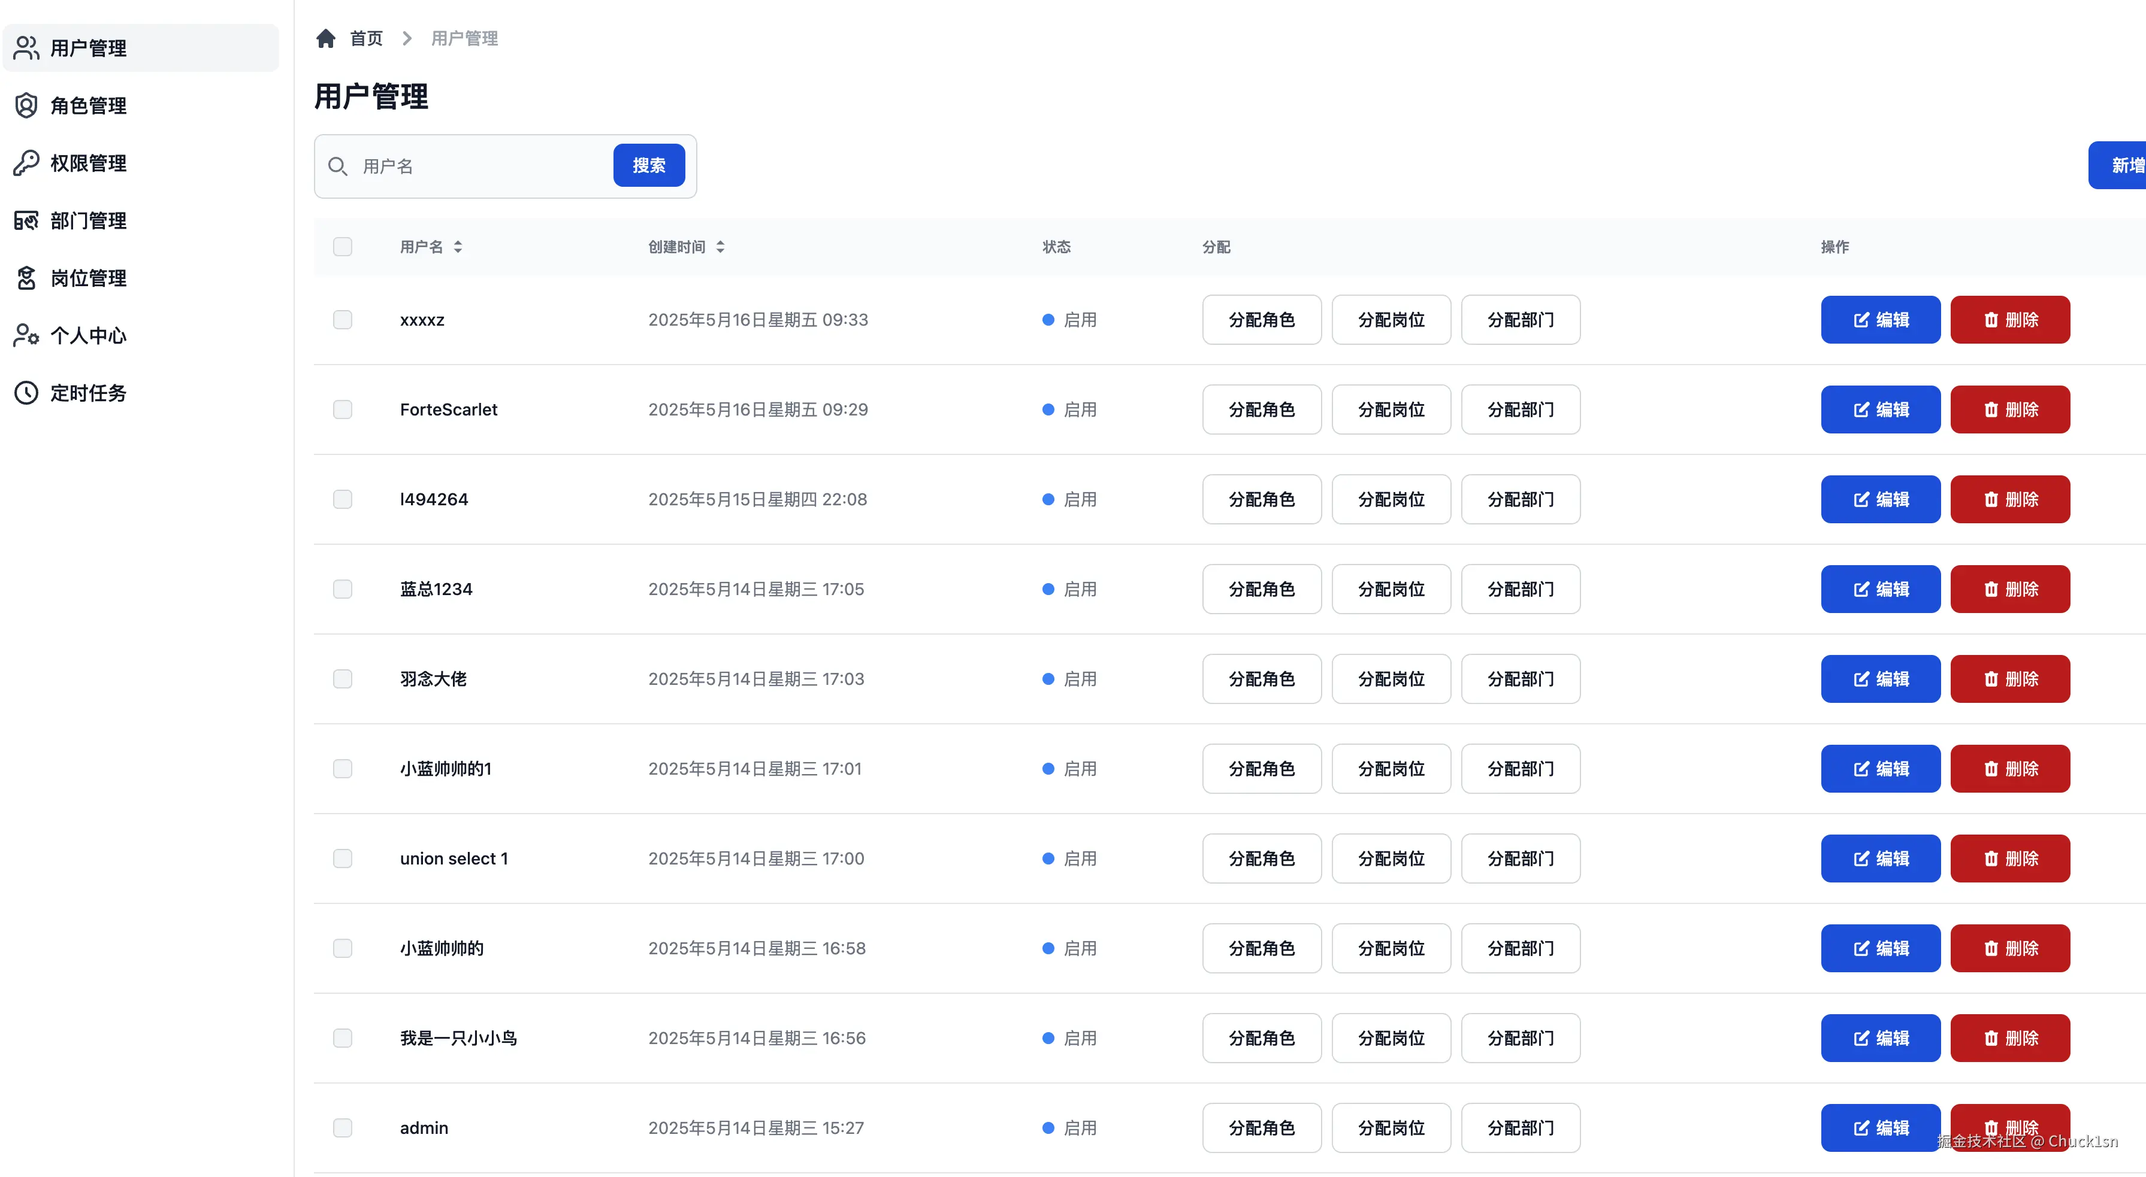Sort by 用户名 column arrows

click(x=457, y=247)
